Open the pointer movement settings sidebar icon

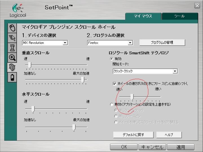12,38
